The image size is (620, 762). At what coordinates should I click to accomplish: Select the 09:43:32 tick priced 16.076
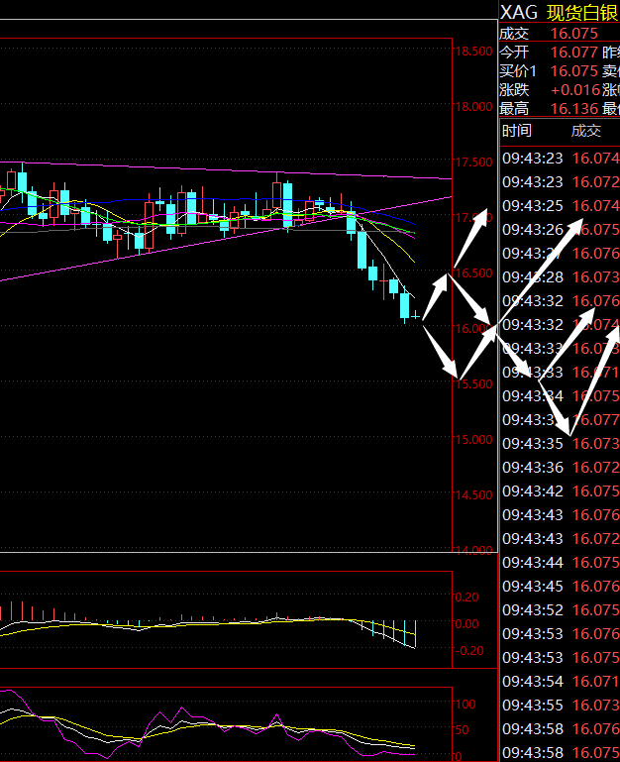pyautogui.click(x=561, y=301)
